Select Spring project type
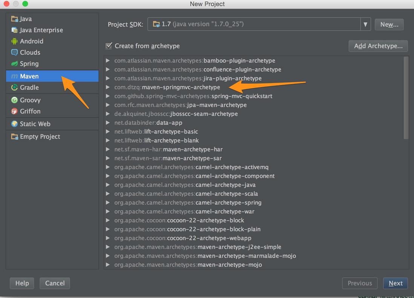The height and width of the screenshot is (298, 414). coord(52,64)
